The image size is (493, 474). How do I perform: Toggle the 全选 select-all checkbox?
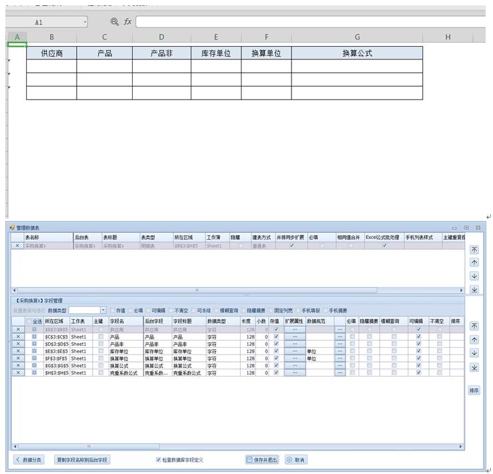click(29, 322)
